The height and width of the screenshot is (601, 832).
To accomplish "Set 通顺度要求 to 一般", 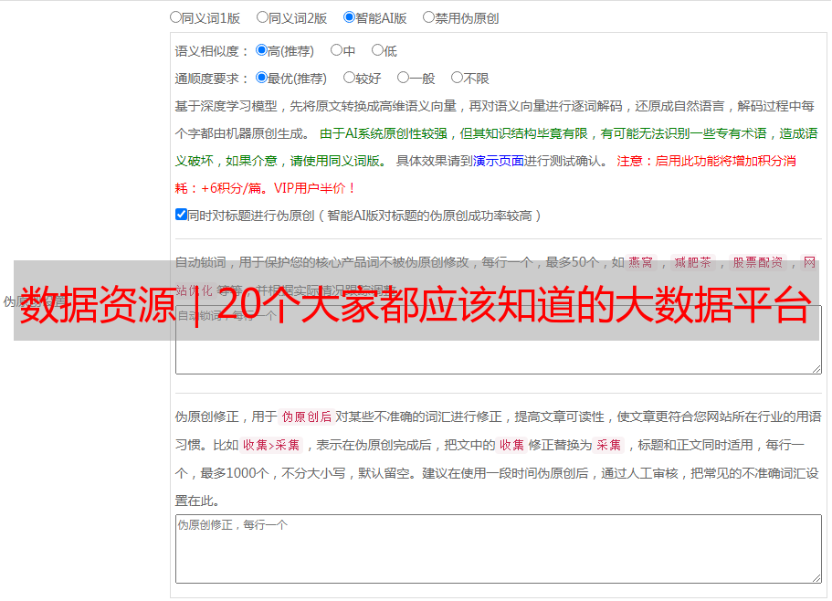I will point(403,78).
